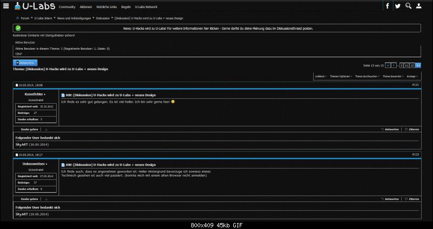Viewport: 433px width, 229px height.
Task: Click Kostenlose Simkarte mit Startguthaben link
Action: [x=44, y=36]
